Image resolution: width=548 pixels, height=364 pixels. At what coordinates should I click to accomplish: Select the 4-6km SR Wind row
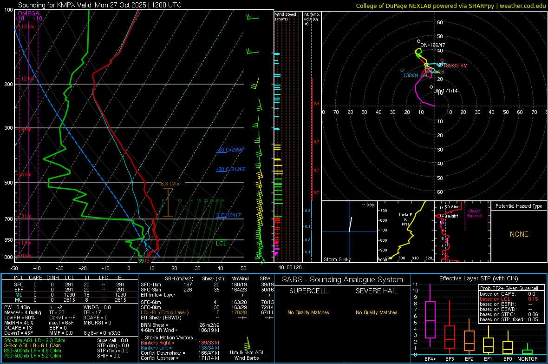(x=180, y=330)
